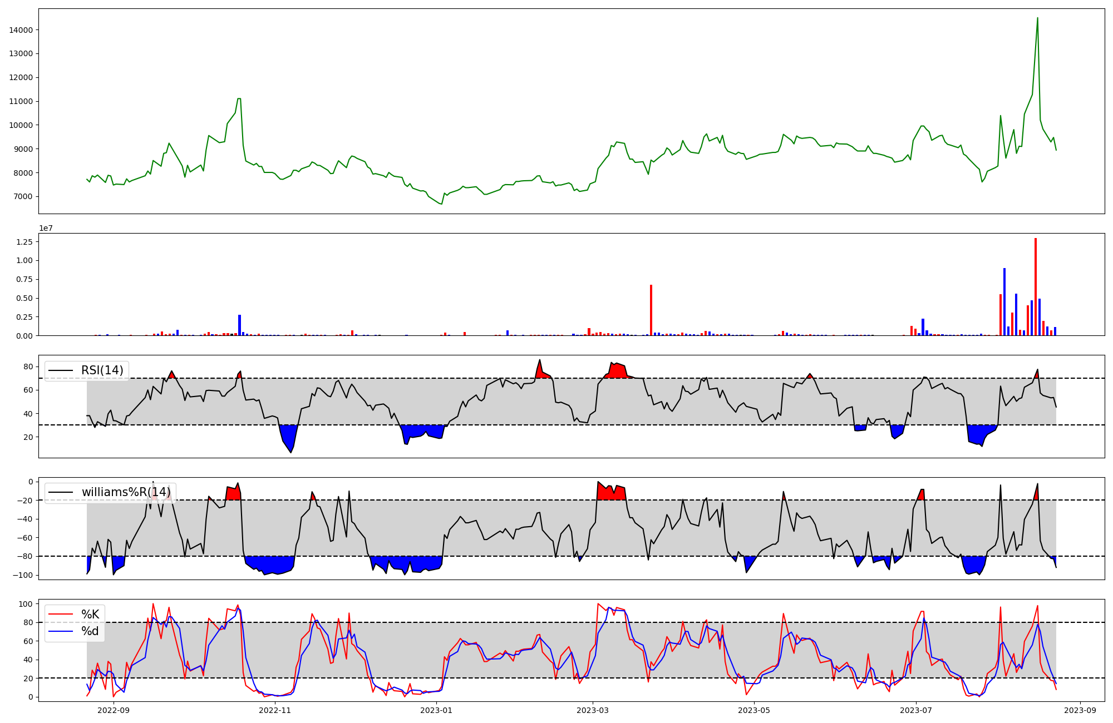Viewport: 1113px width, 723px height.
Task: Click the RSI(14) legend label
Action: click(x=102, y=370)
